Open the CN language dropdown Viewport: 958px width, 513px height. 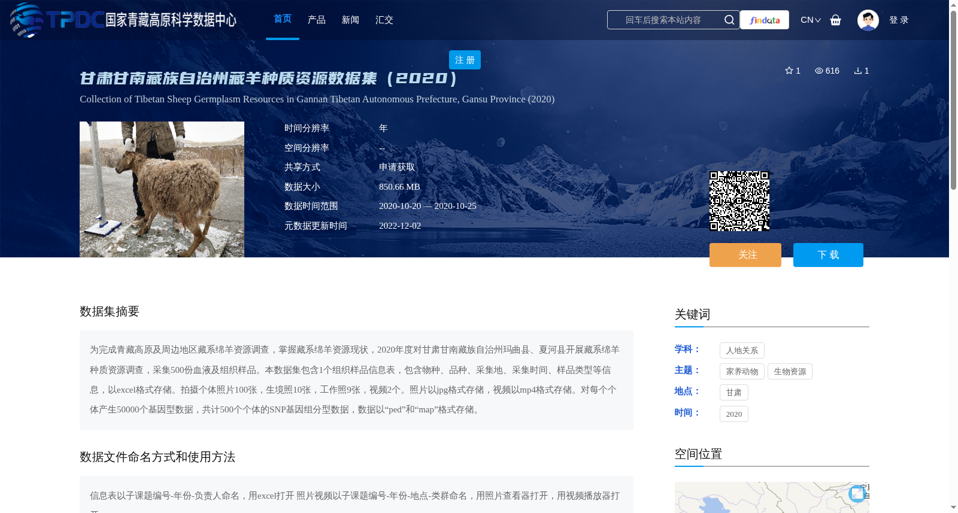[x=810, y=20]
